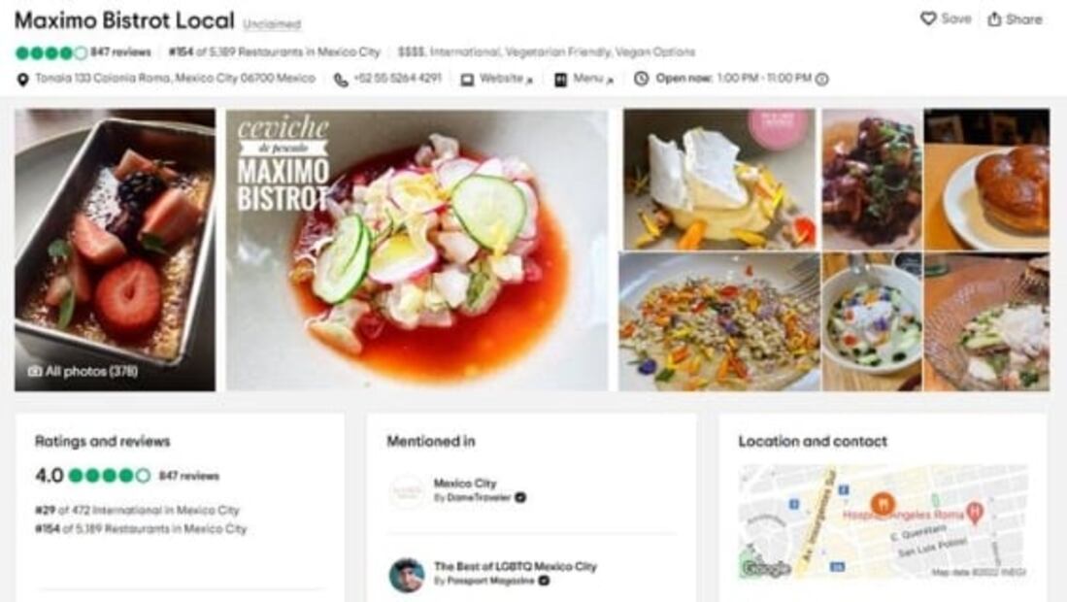The image size is (1067, 602).
Task: Click the clock icon beside Open now
Action: coord(641,79)
